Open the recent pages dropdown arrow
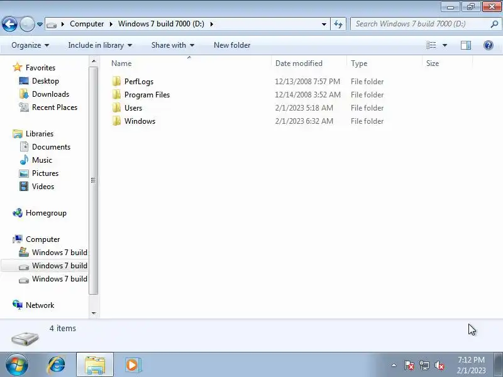Screen dimensions: 503x377 40,25
